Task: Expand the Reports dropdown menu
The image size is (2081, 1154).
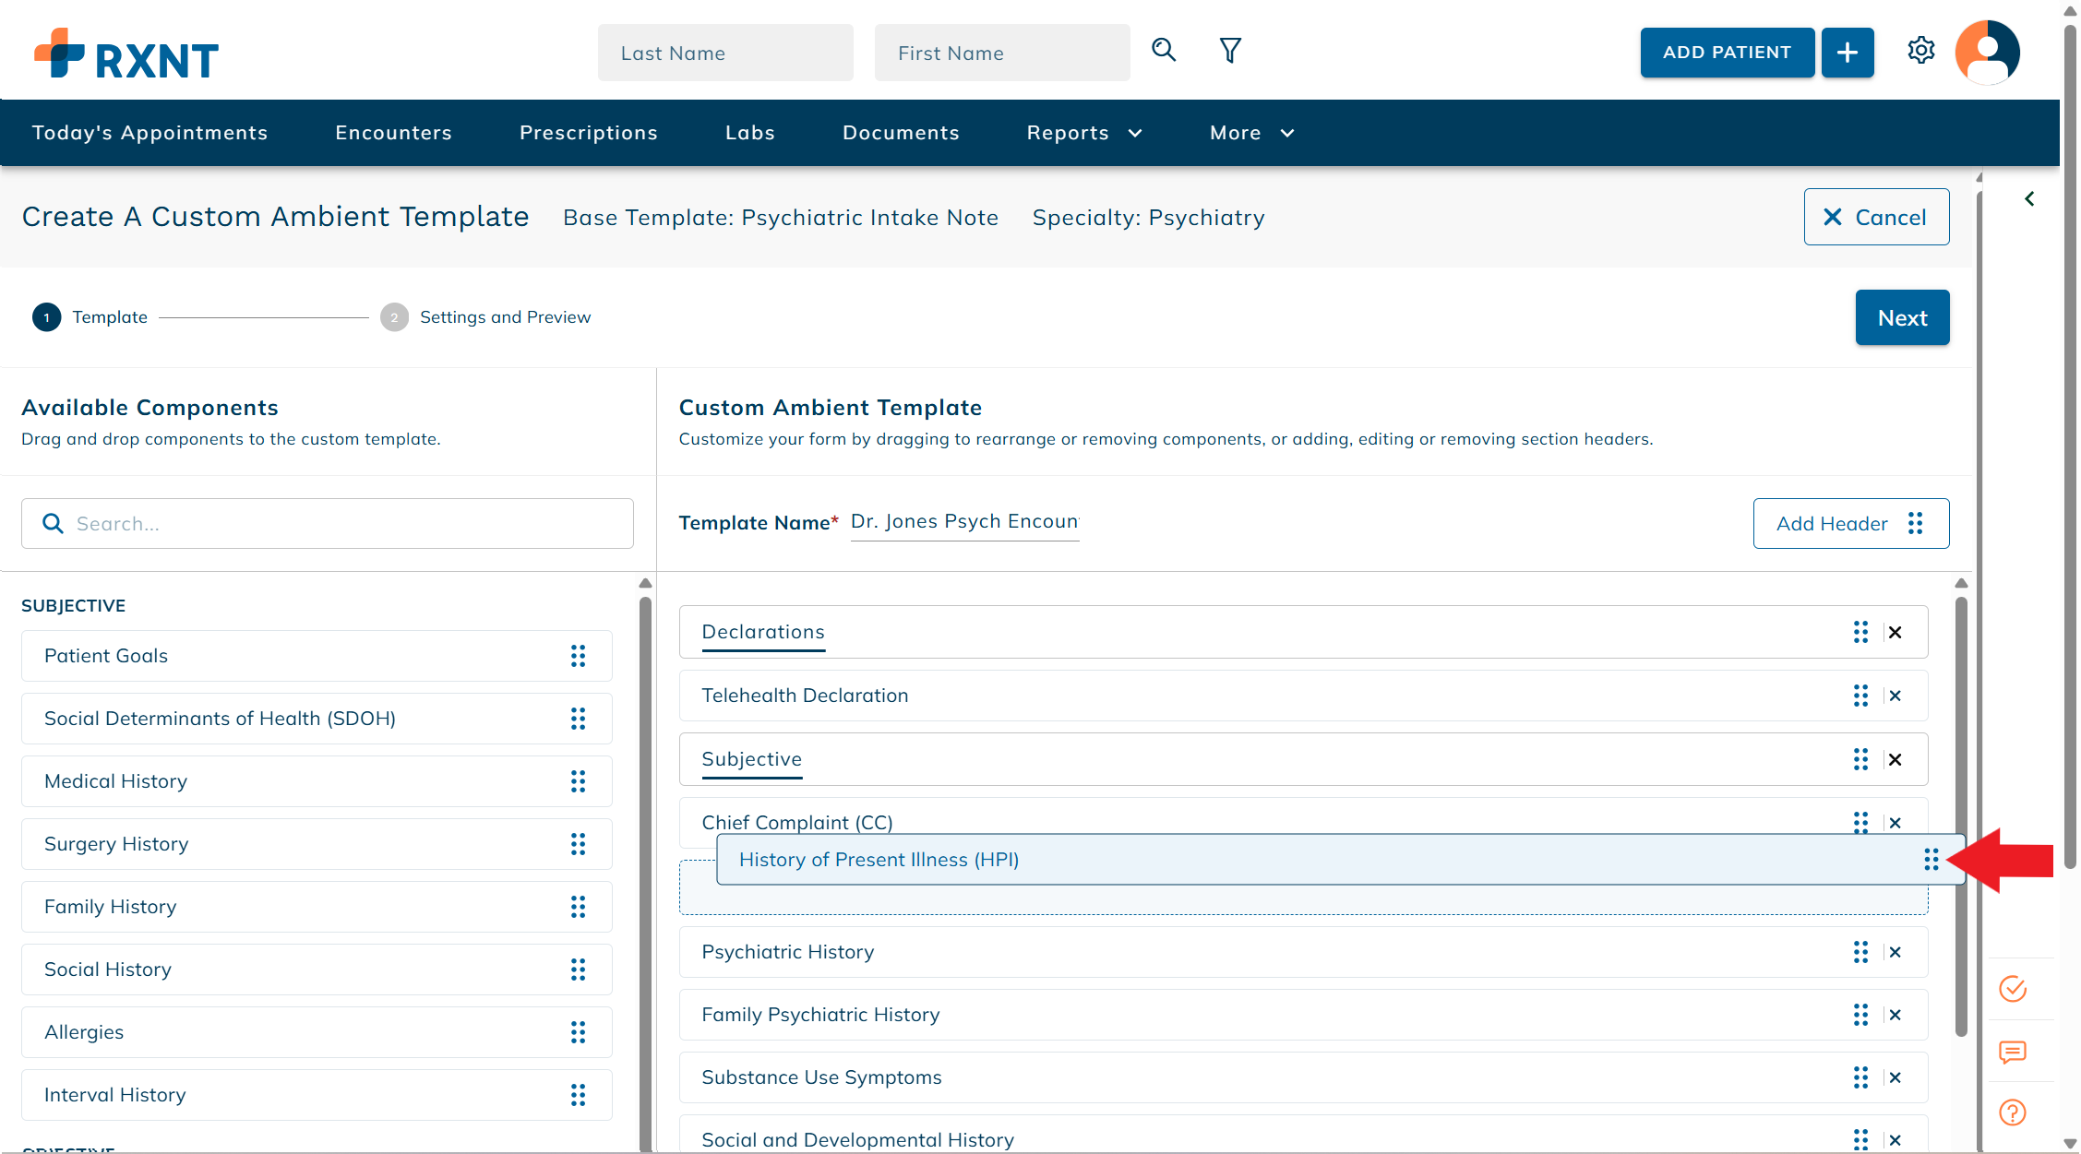Action: (1085, 133)
